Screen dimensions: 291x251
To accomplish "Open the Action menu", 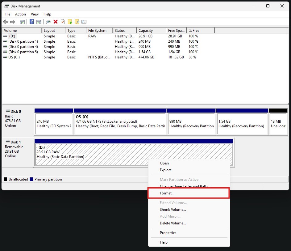I will pos(20,14).
